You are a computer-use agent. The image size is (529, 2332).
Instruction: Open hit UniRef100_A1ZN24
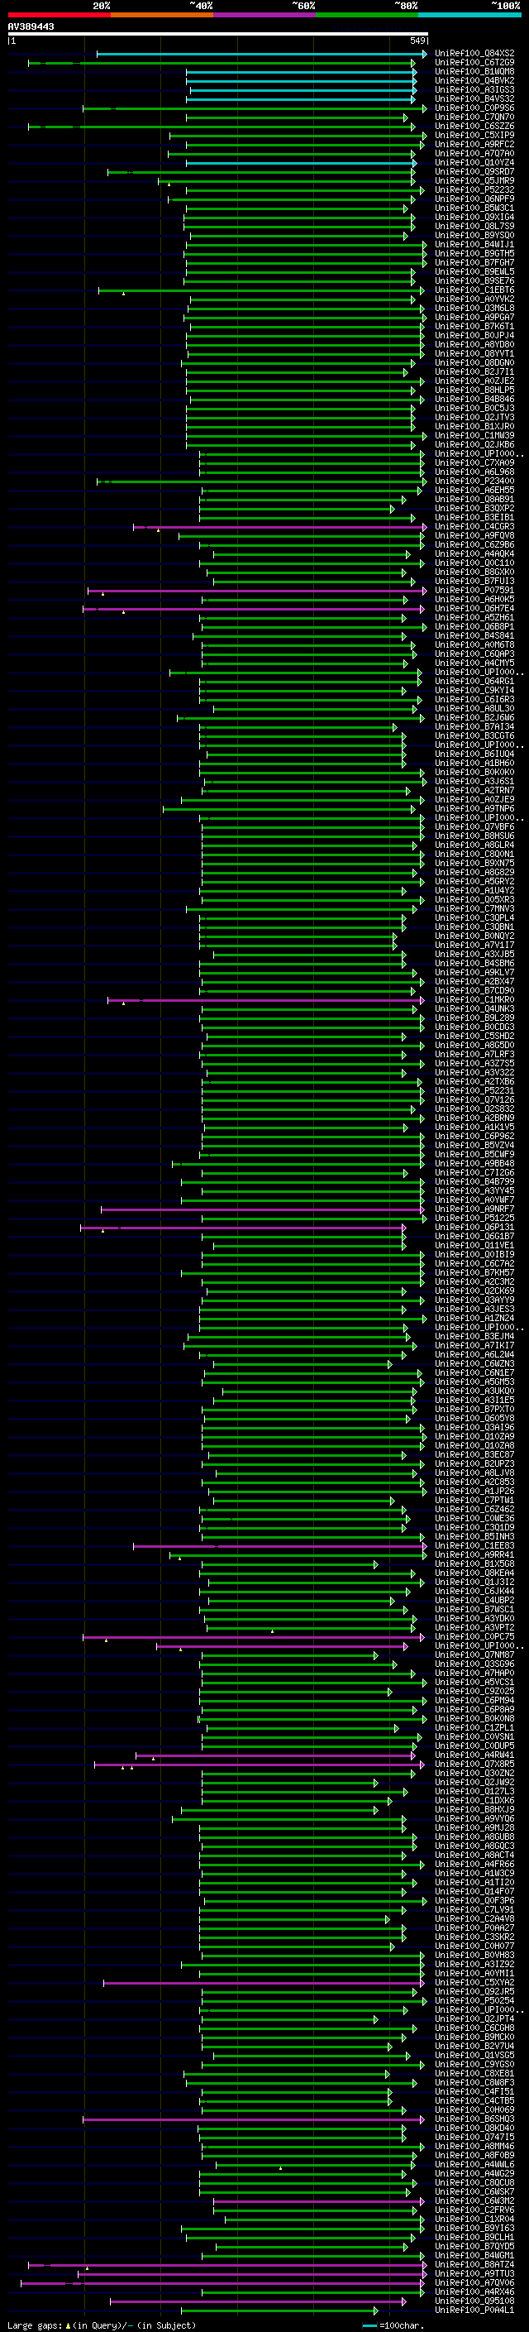[474, 1318]
